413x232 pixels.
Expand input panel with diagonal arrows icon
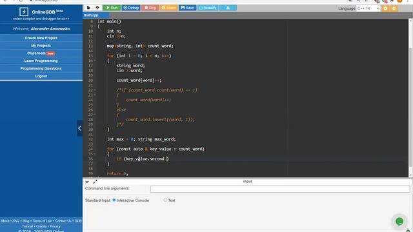click(x=95, y=182)
